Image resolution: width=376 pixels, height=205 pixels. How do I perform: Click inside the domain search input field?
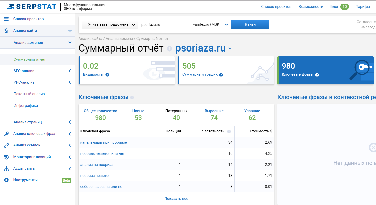point(164,24)
